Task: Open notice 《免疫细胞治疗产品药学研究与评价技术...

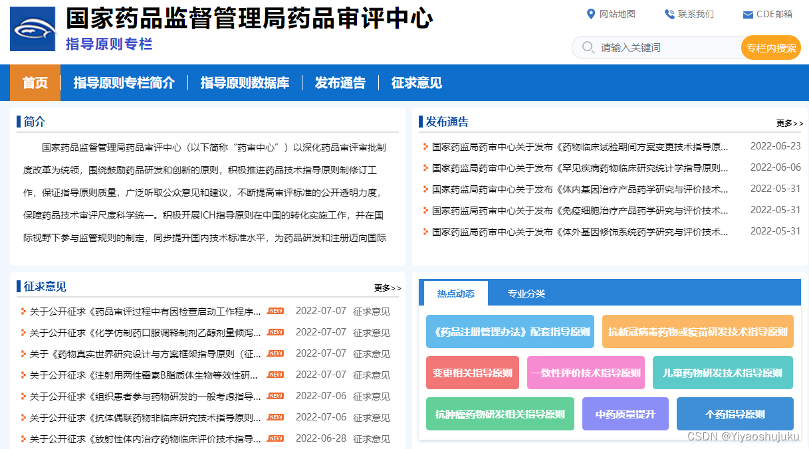Action: tap(580, 211)
